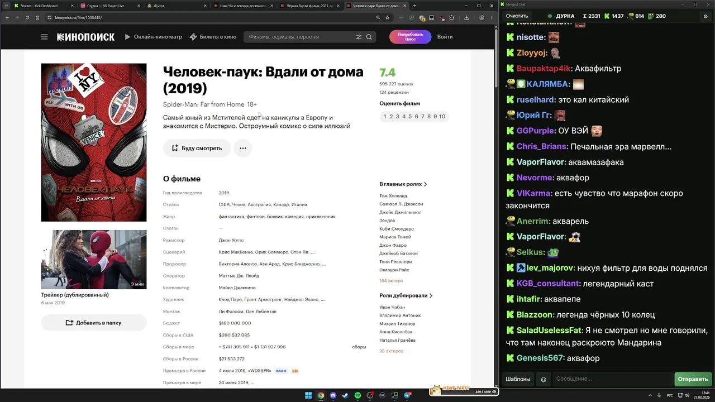Add film with Буду смотреть button
Image resolution: width=715 pixels, height=402 pixels.
click(197, 148)
